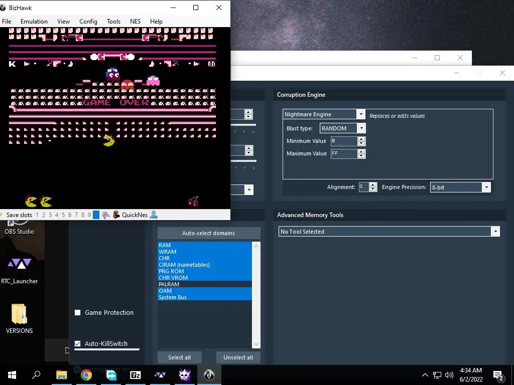Open the View menu
This screenshot has width=514, height=385.
pyautogui.click(x=63, y=21)
